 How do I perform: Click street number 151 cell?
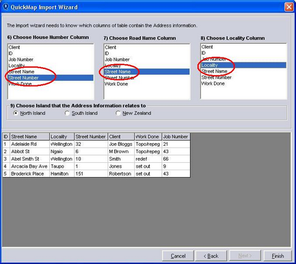pos(91,174)
